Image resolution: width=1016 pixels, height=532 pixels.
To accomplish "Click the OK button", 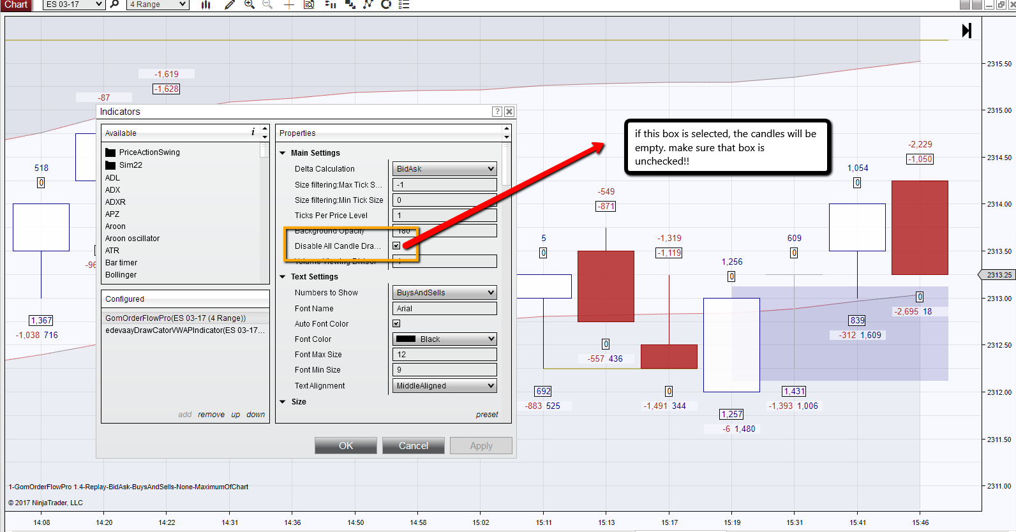I will (x=346, y=446).
